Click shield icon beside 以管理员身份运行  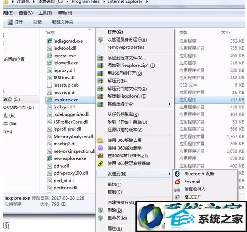point(100,40)
